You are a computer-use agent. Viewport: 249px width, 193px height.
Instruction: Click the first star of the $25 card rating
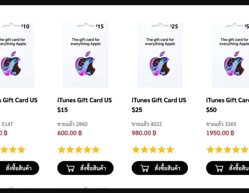136,150
